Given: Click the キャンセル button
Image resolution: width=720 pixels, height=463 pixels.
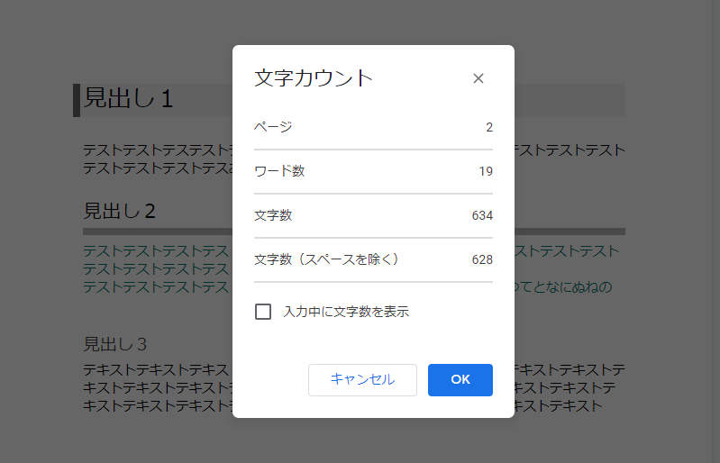Looking at the screenshot, I should [x=362, y=379].
